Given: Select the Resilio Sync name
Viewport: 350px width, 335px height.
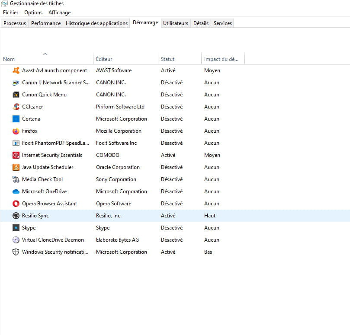Looking at the screenshot, I should (x=35, y=216).
